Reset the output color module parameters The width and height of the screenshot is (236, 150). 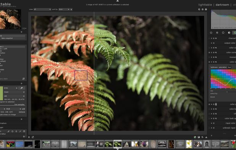(213, 43)
